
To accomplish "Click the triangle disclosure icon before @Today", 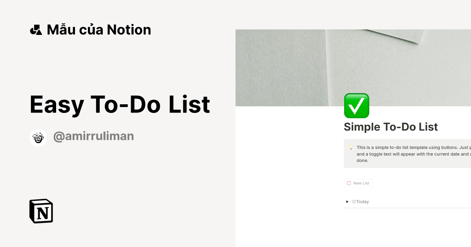I will pos(347,202).
